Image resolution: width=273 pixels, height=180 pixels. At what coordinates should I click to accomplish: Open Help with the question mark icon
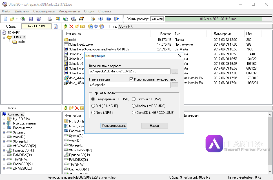(108, 19)
